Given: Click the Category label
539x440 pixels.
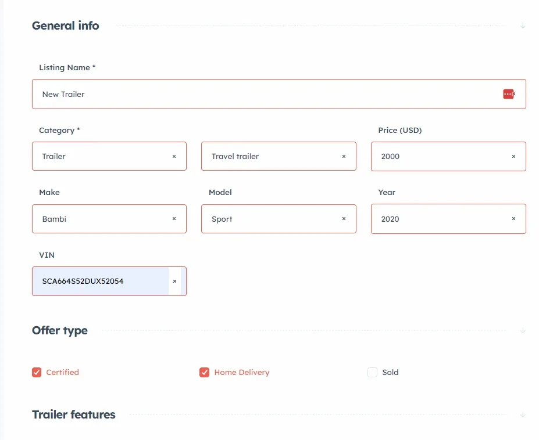Looking at the screenshot, I should point(59,131).
